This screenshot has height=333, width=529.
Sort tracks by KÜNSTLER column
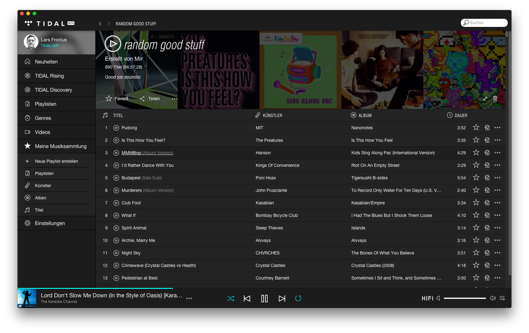click(269, 116)
